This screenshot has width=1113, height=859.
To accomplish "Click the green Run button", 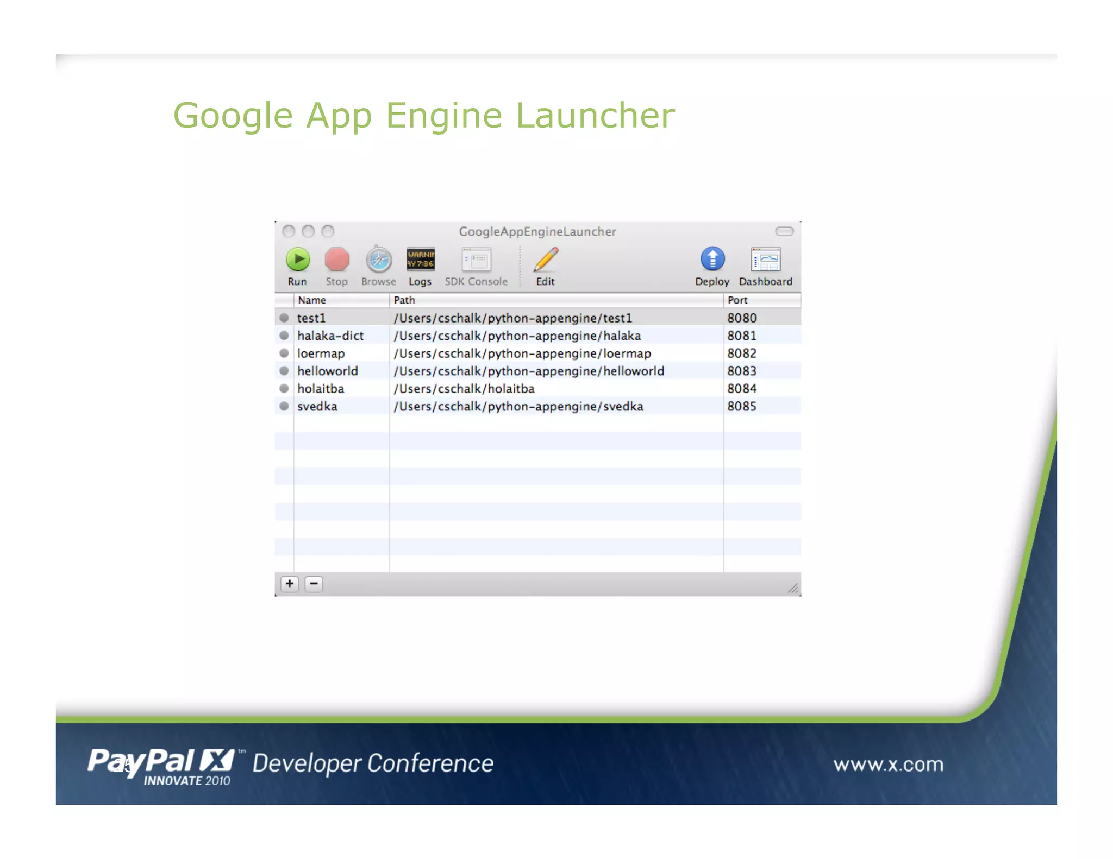I will (298, 260).
